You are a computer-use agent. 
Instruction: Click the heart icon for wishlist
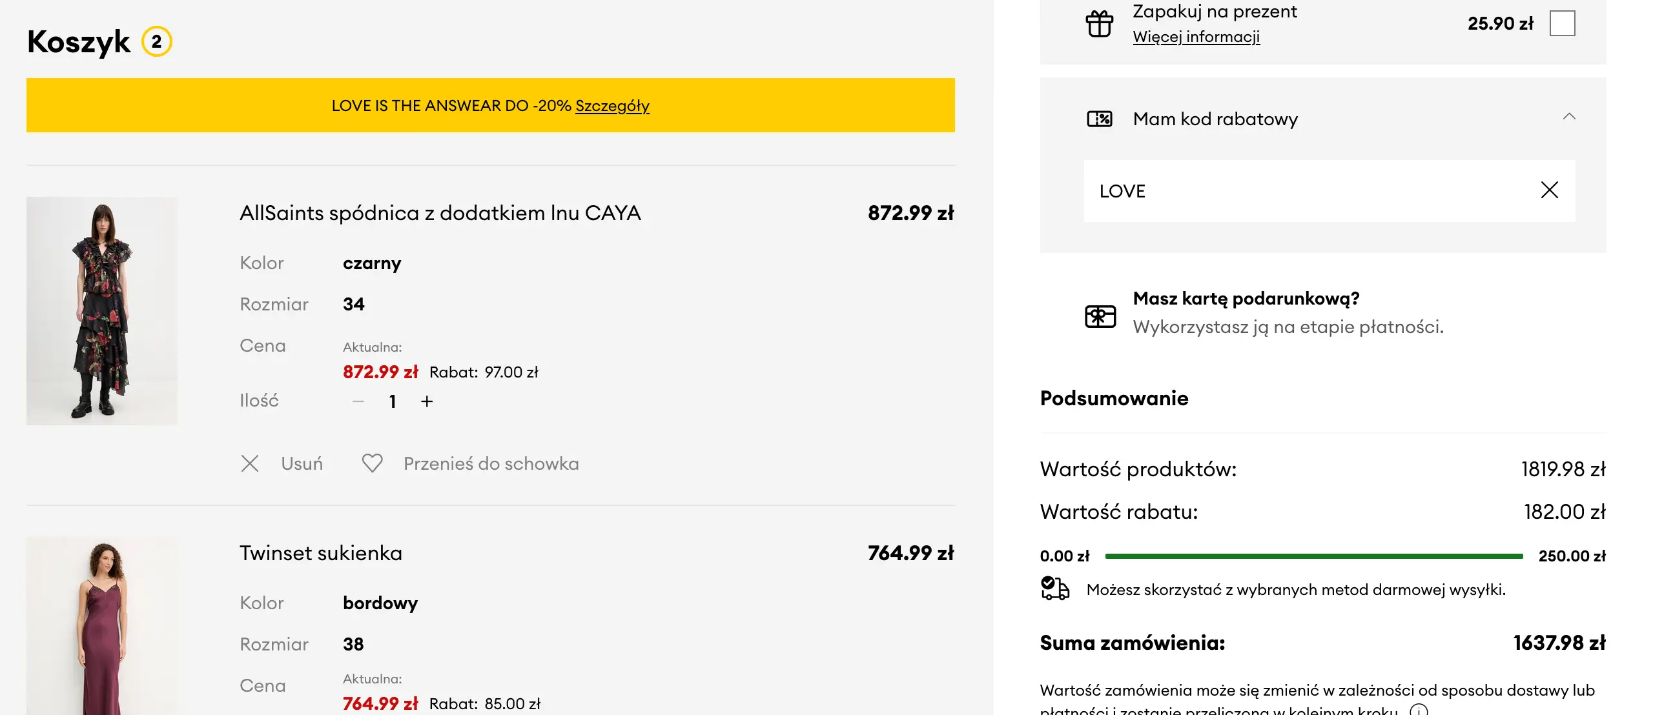pyautogui.click(x=372, y=463)
